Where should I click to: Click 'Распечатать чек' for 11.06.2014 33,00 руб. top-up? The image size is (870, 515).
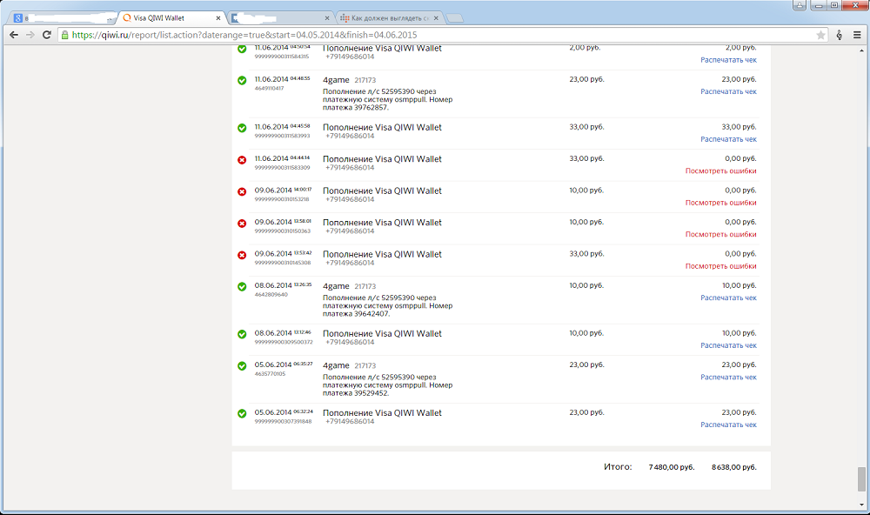tap(728, 139)
